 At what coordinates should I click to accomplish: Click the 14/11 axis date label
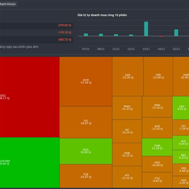[x=161, y=49]
